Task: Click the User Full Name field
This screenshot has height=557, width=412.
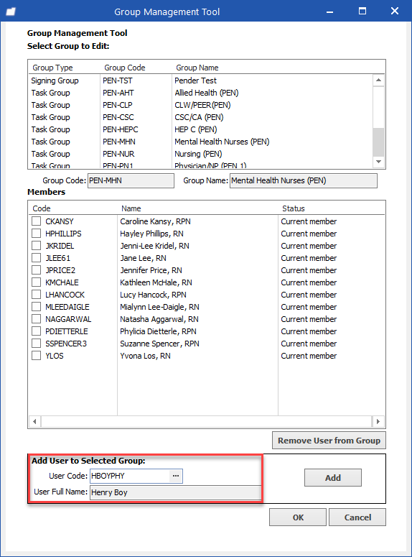Action: point(175,492)
